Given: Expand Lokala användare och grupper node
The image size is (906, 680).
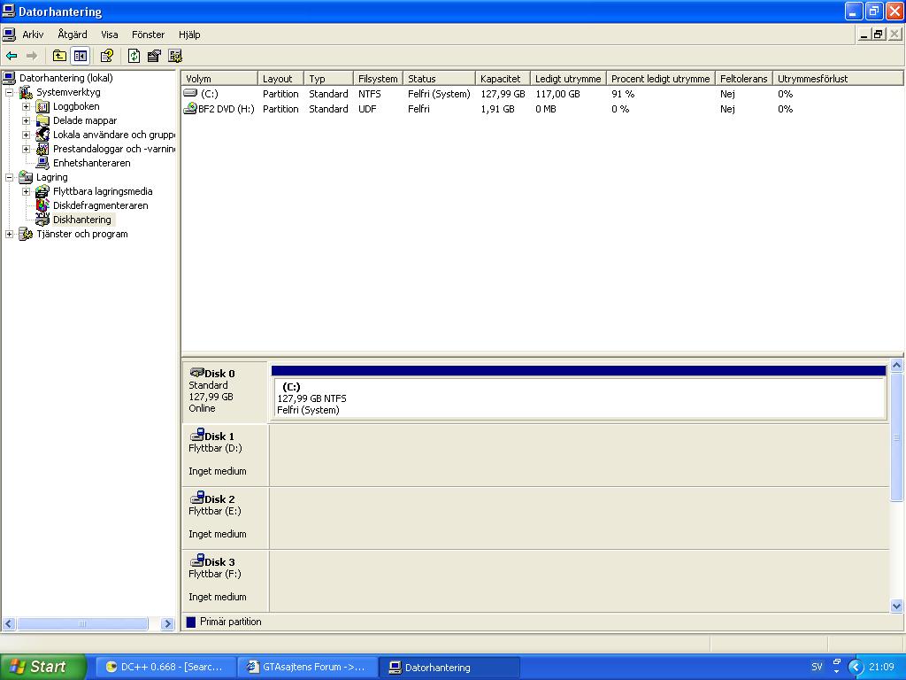Looking at the screenshot, I should click(26, 135).
